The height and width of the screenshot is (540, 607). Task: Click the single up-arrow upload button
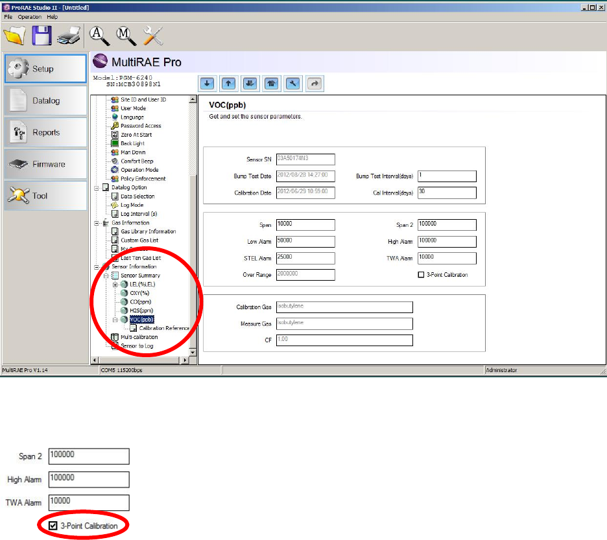(228, 84)
